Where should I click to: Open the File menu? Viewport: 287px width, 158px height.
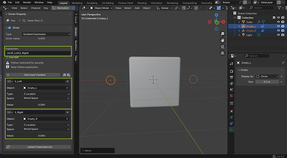tap(10, 3)
